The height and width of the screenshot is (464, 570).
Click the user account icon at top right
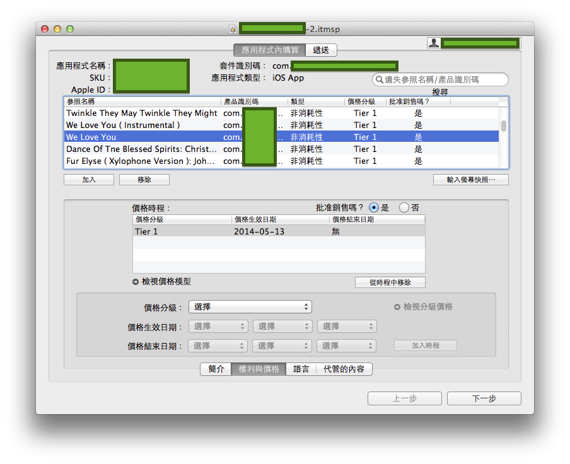434,43
